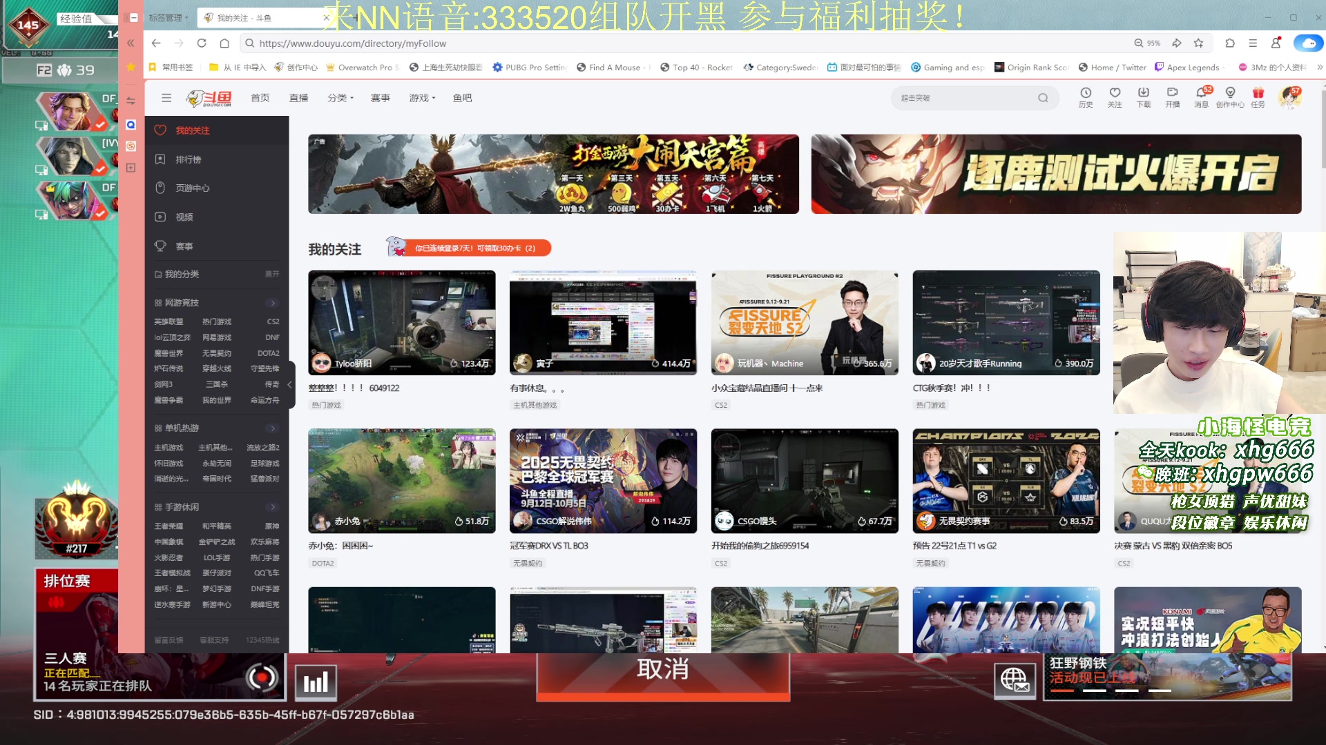1326x745 pixels.
Task: Open the 逐鹿测试火爆开启 banner
Action: coord(1056,174)
